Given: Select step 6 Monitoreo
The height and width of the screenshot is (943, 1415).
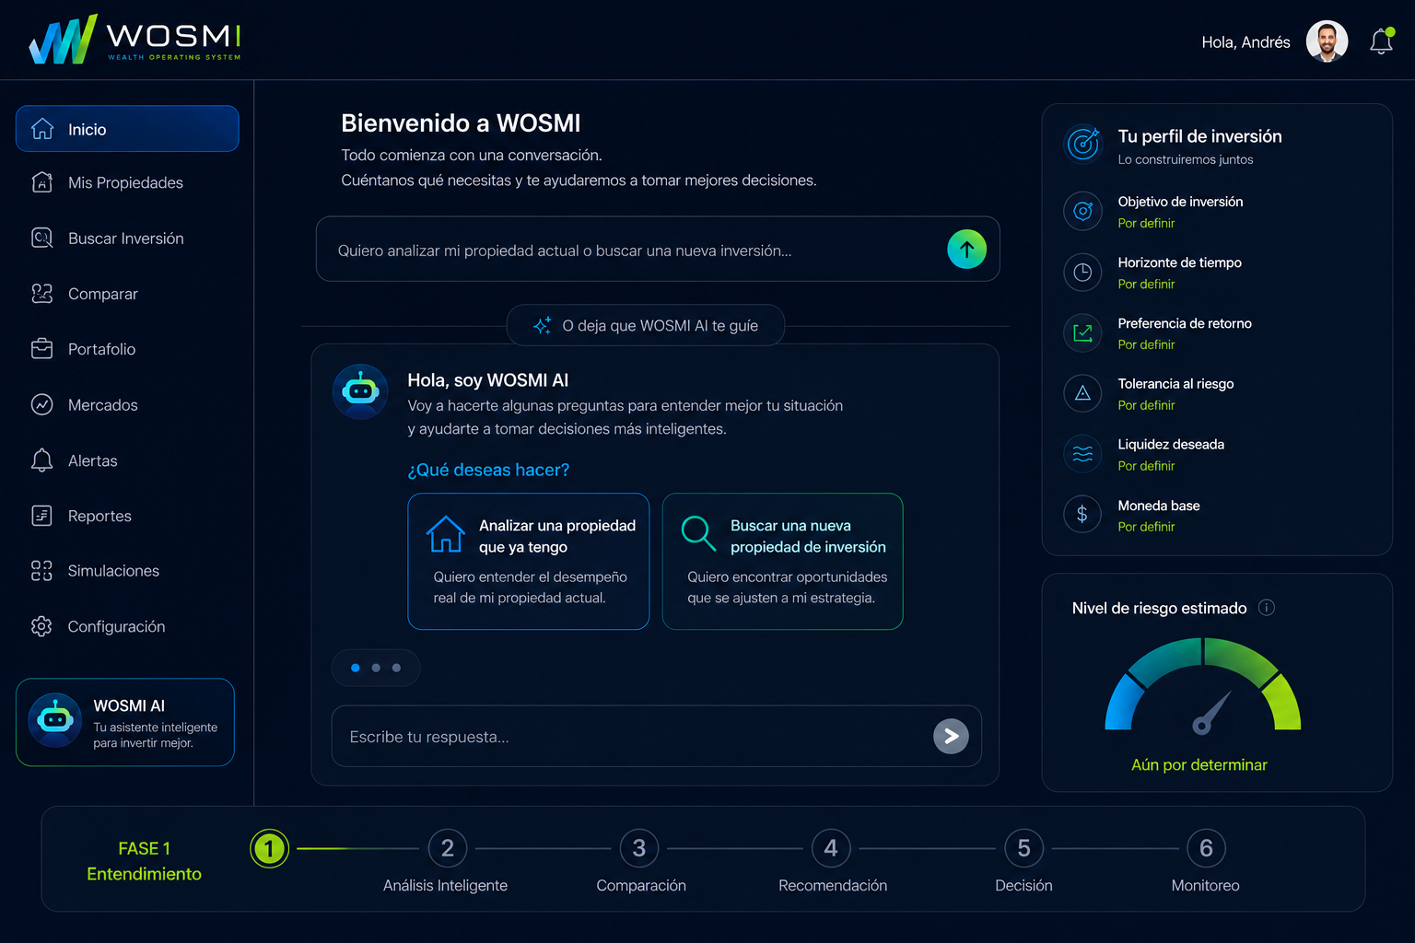Looking at the screenshot, I should click(x=1206, y=848).
